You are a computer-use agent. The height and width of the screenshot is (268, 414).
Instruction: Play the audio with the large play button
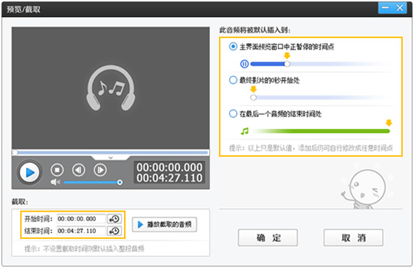[x=30, y=172]
